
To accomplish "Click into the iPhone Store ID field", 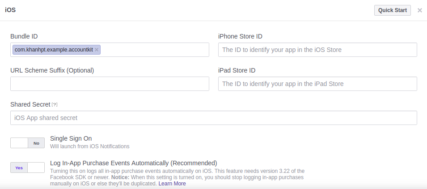I will click(x=317, y=50).
